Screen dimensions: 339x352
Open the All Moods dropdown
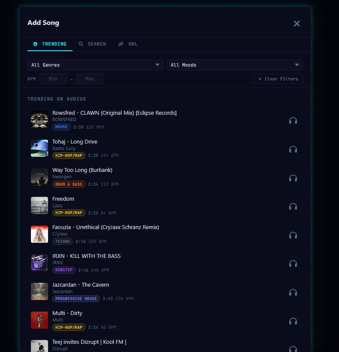tap(235, 65)
